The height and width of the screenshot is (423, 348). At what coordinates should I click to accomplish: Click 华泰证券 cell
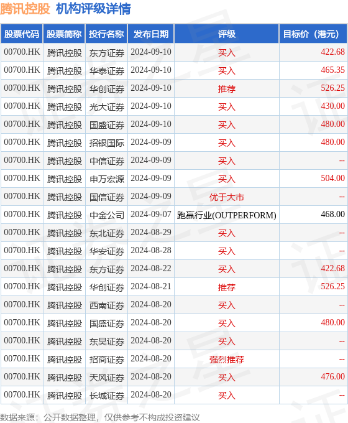click(107, 71)
